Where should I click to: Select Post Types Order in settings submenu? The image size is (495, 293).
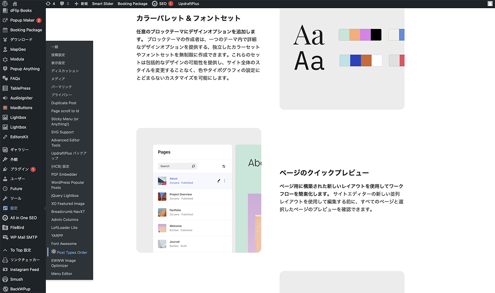click(x=72, y=253)
